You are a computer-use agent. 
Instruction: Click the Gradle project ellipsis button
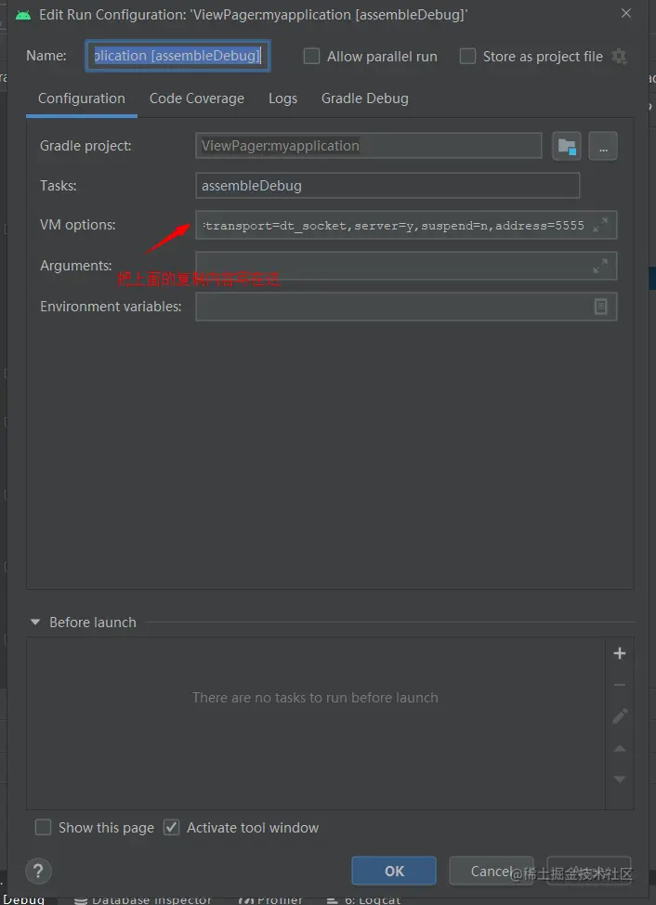click(603, 146)
